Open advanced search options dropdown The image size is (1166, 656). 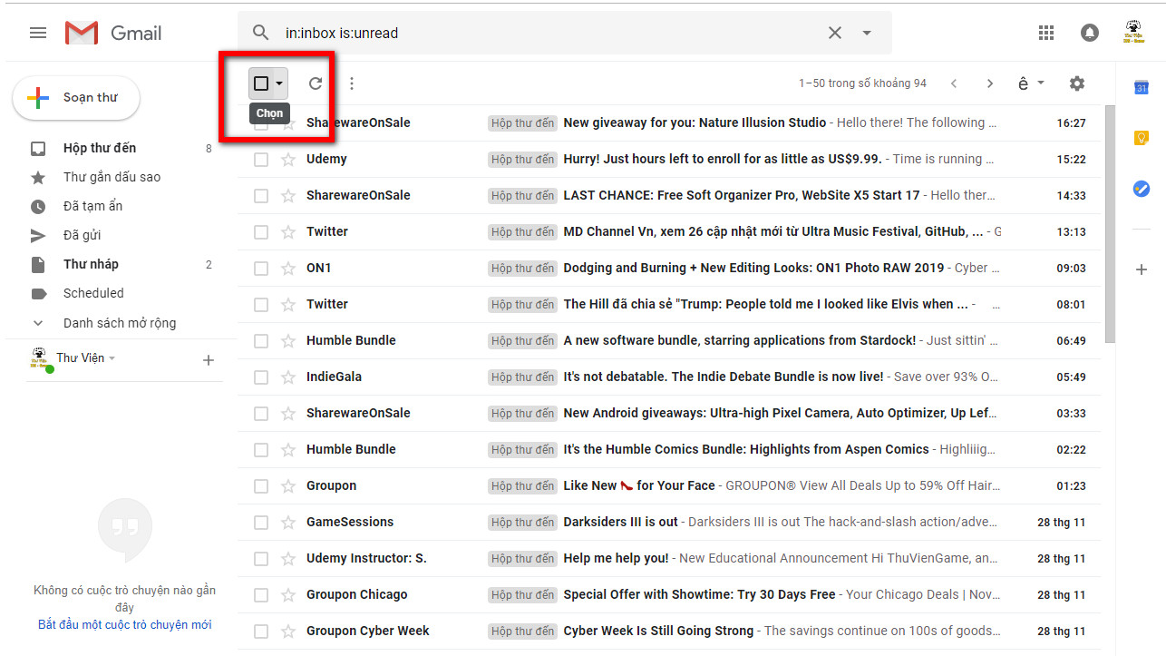tap(866, 32)
